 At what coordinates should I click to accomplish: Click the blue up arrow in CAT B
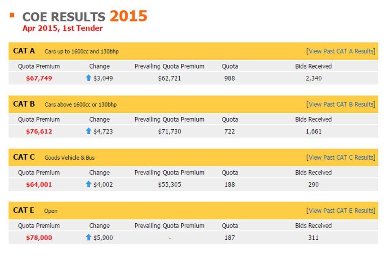click(89, 131)
